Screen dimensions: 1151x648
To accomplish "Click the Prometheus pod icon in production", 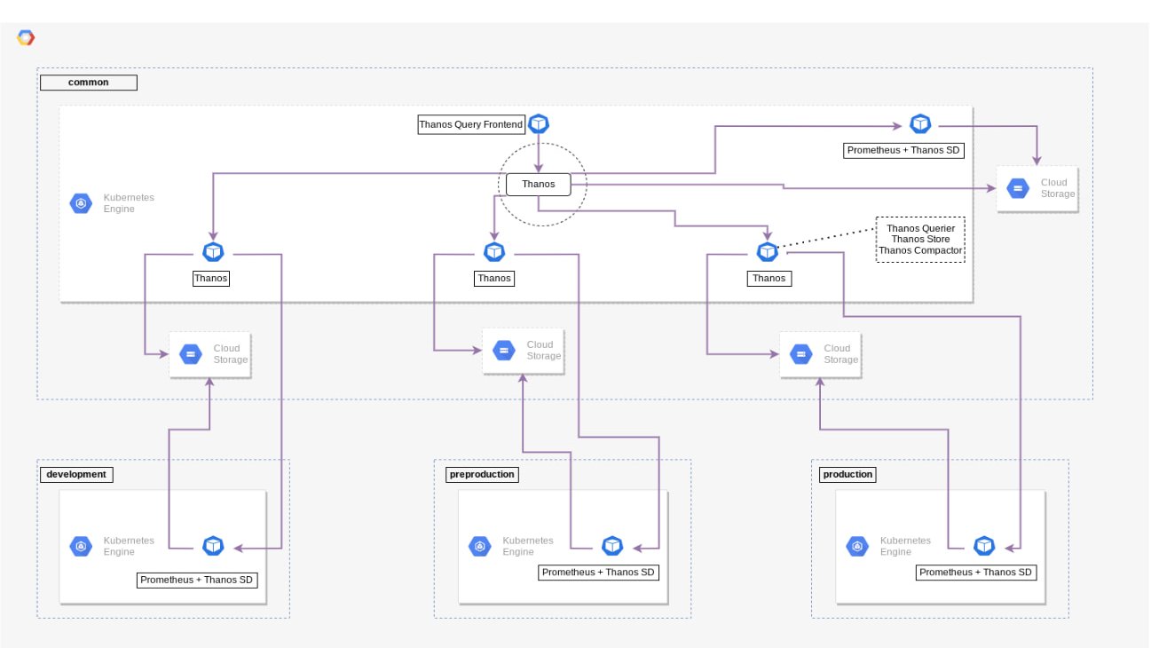I will pos(983,545).
